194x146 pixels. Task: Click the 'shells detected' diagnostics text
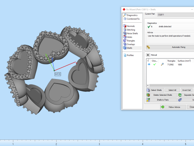(165, 26)
